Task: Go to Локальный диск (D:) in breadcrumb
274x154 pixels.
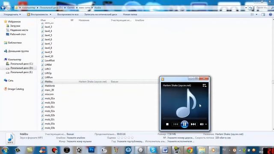Action: pos(51,8)
